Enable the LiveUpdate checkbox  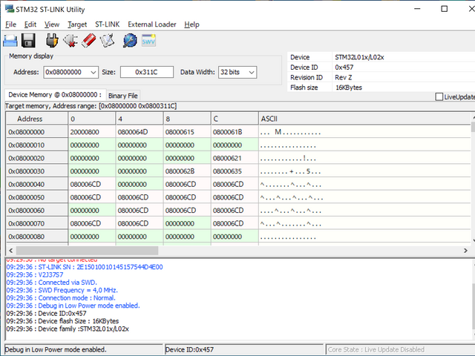439,97
